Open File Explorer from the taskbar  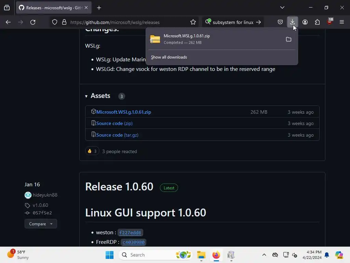point(201,255)
